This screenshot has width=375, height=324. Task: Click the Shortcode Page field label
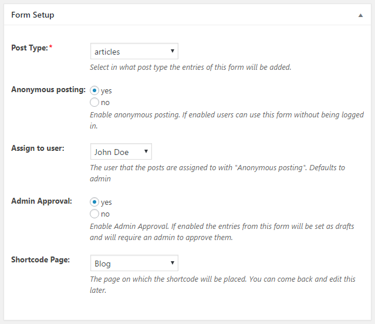tap(40, 259)
